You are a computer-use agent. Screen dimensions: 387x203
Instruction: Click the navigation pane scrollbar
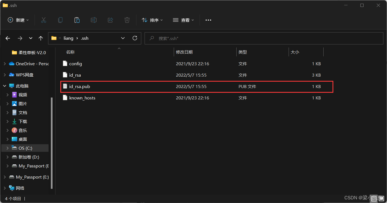tap(51, 143)
